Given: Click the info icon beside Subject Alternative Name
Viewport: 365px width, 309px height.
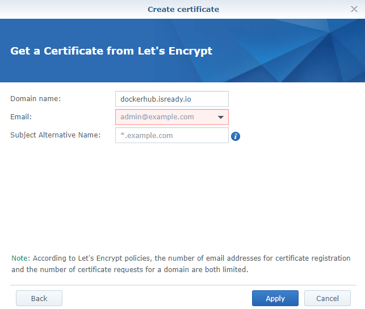Looking at the screenshot, I should pos(236,136).
